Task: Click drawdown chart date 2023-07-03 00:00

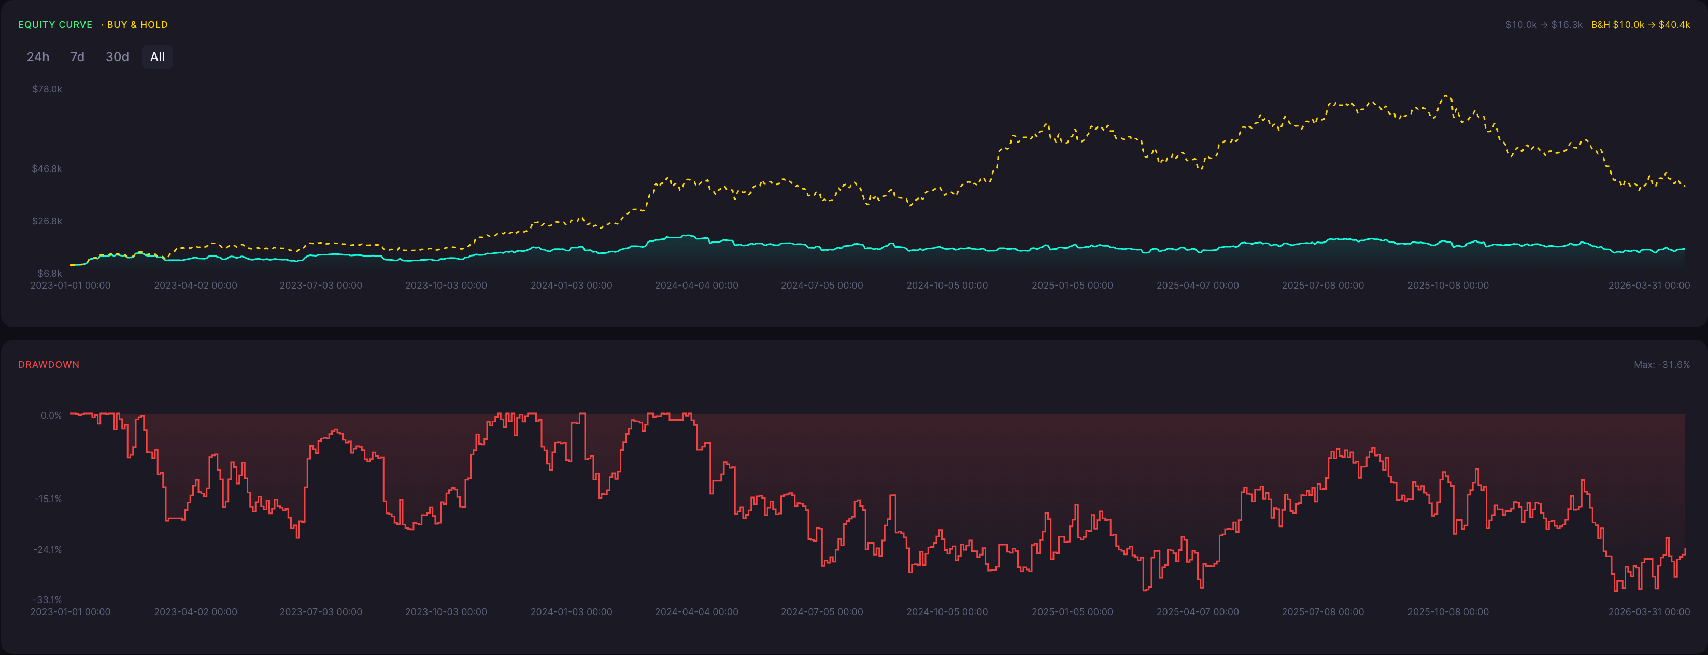Action: point(321,612)
